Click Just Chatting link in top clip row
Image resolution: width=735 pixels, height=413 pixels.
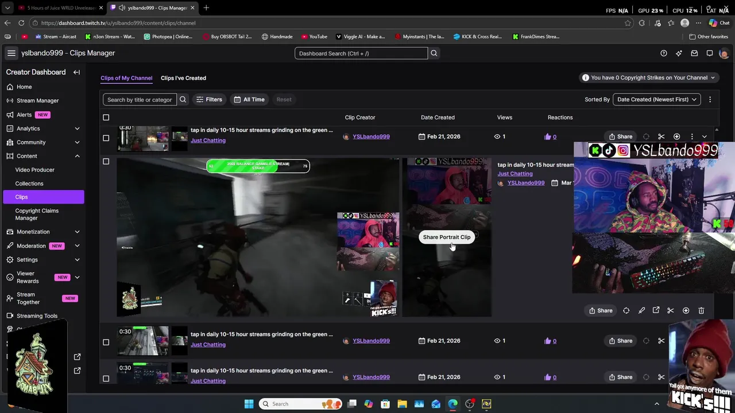[x=208, y=140]
